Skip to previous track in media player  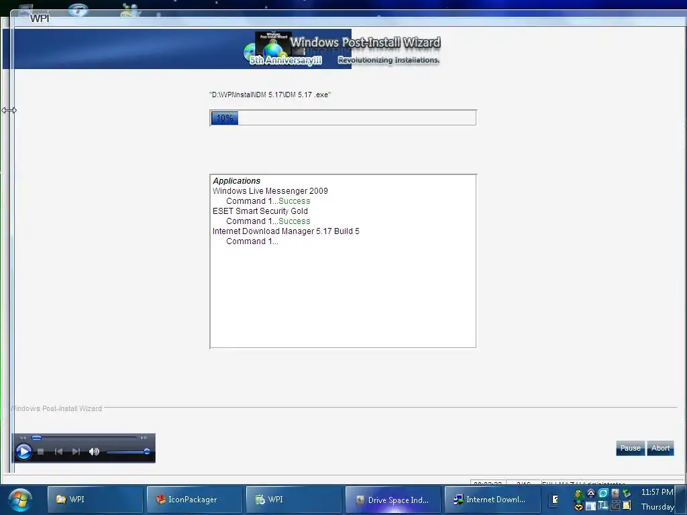pyautogui.click(x=58, y=451)
